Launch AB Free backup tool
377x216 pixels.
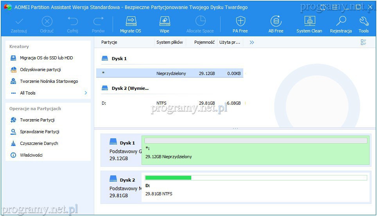click(x=276, y=24)
